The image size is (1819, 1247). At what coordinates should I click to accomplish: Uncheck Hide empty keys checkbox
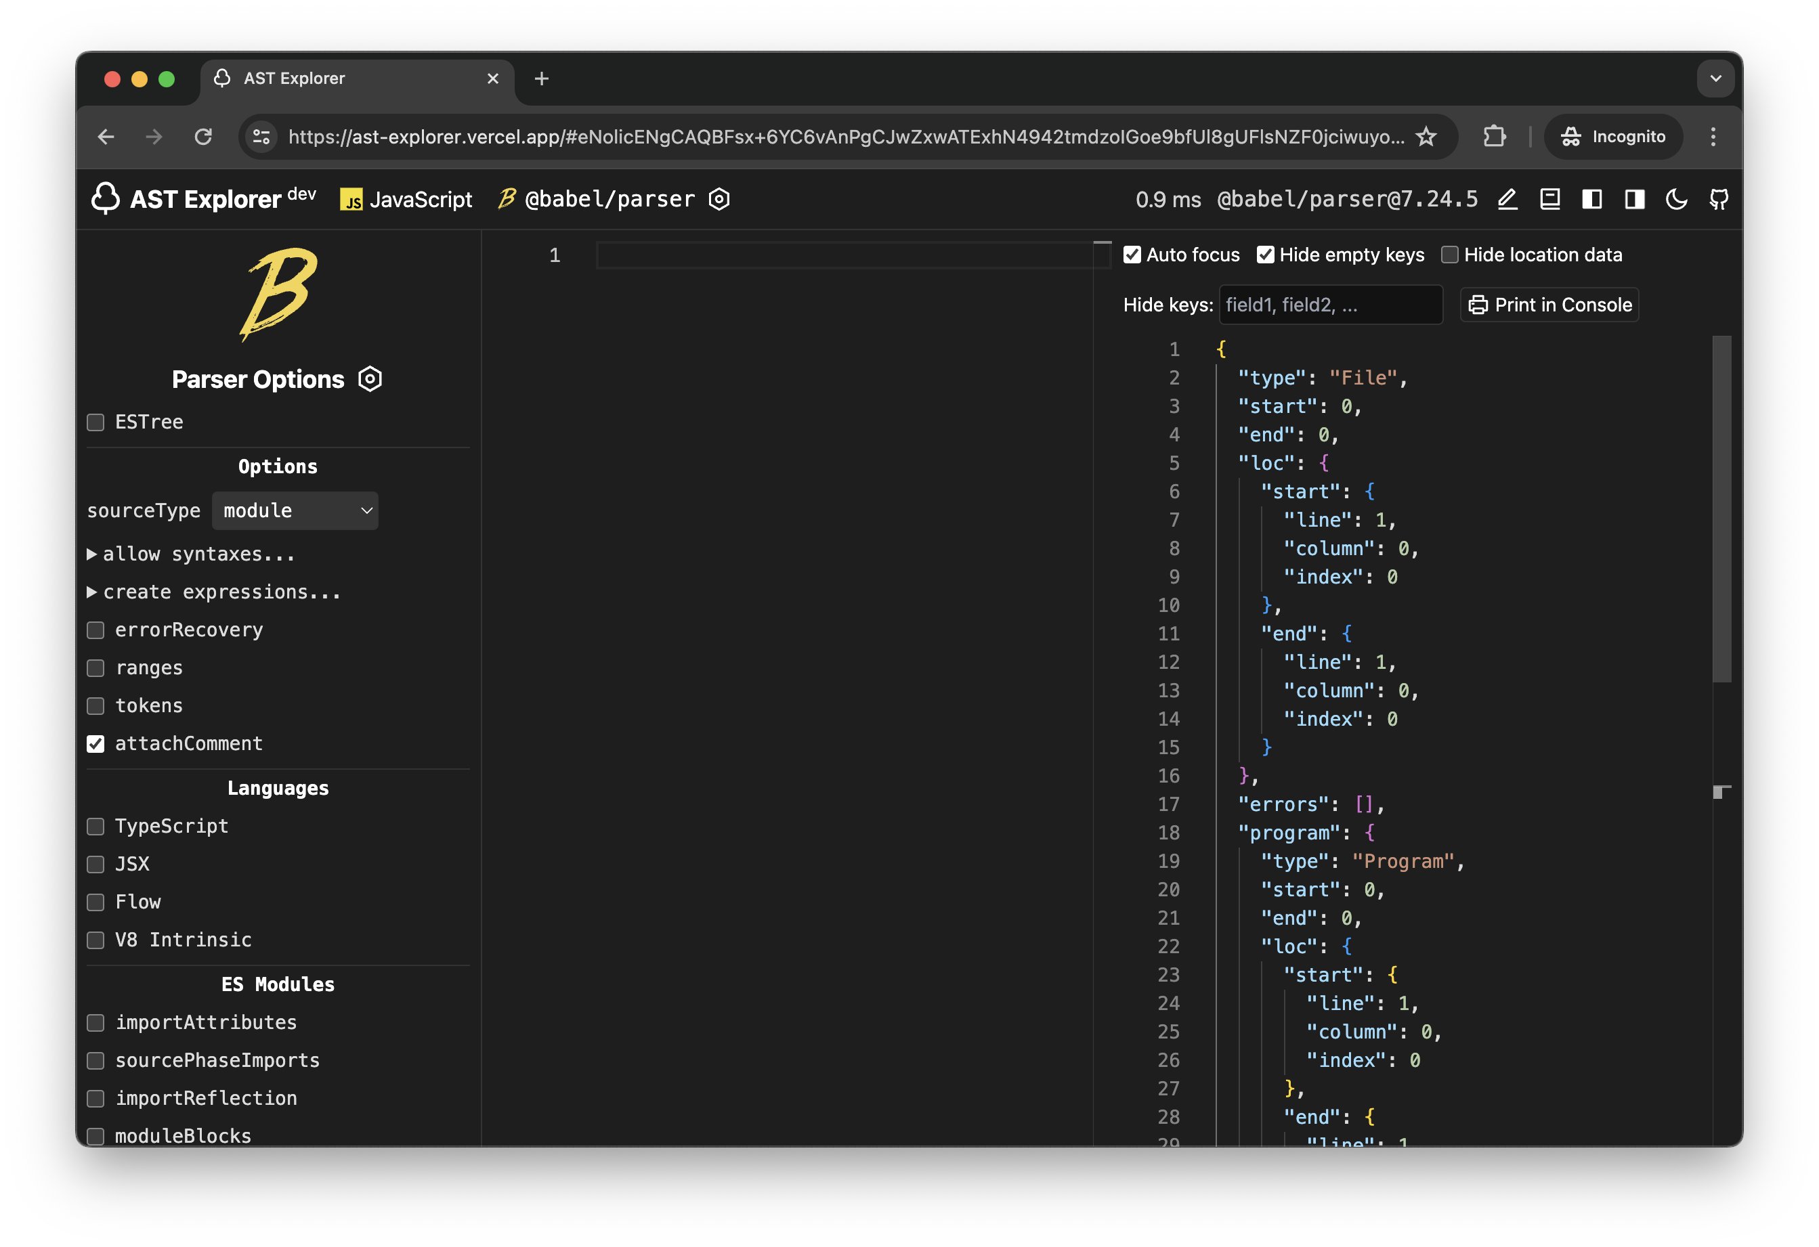[1265, 255]
